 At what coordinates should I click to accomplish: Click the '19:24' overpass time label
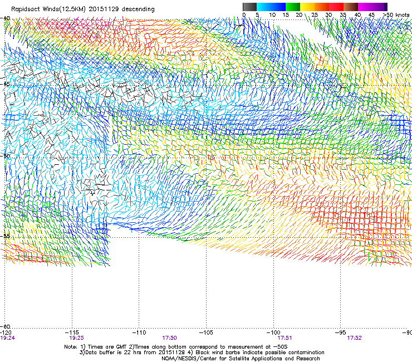[8, 338]
